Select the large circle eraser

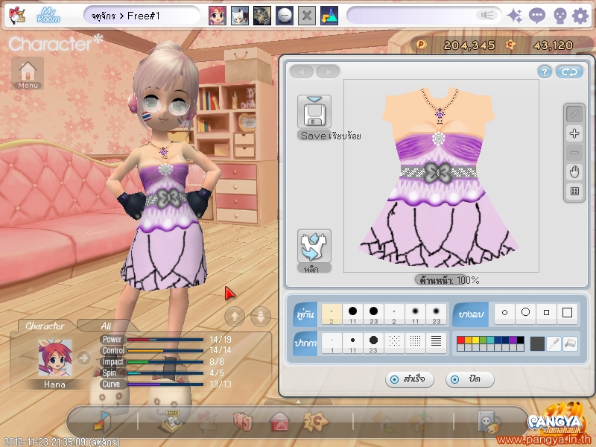point(525,313)
